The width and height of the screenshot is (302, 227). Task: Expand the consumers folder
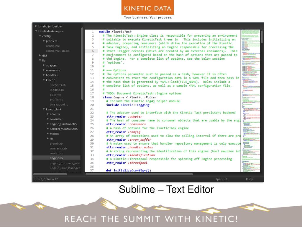tap(44, 70)
